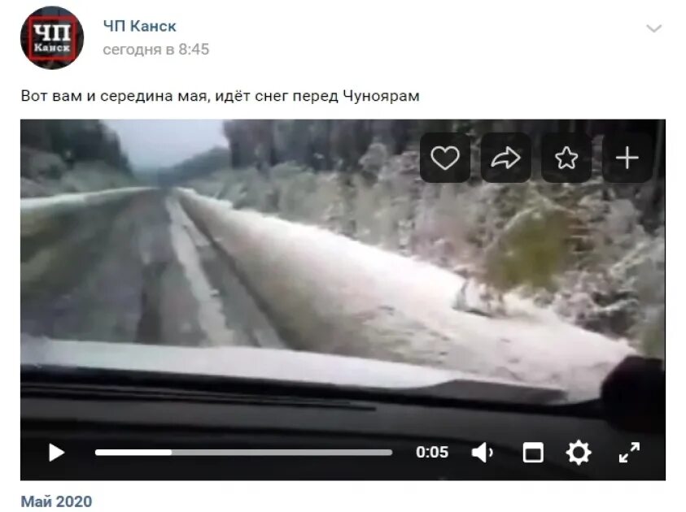
Task: Seek to the middle of the video progress bar
Action: [243, 452]
